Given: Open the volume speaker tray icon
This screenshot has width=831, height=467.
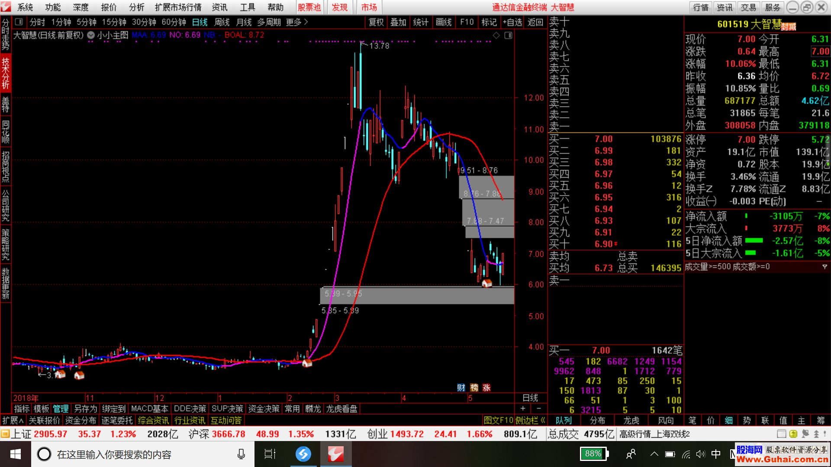Looking at the screenshot, I should pyautogui.click(x=700, y=454).
